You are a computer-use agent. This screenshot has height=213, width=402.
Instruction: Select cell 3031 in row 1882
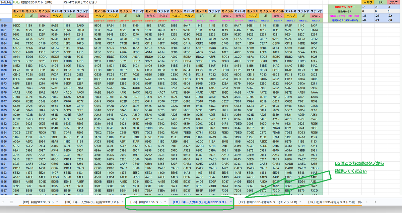[19, 123]
